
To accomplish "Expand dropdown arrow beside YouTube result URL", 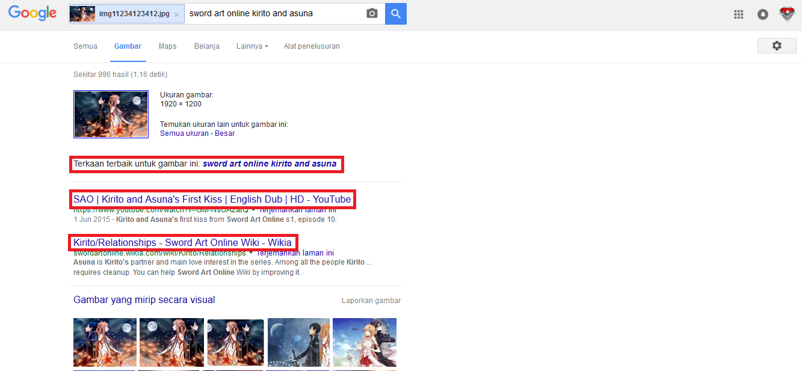I will 253,210.
